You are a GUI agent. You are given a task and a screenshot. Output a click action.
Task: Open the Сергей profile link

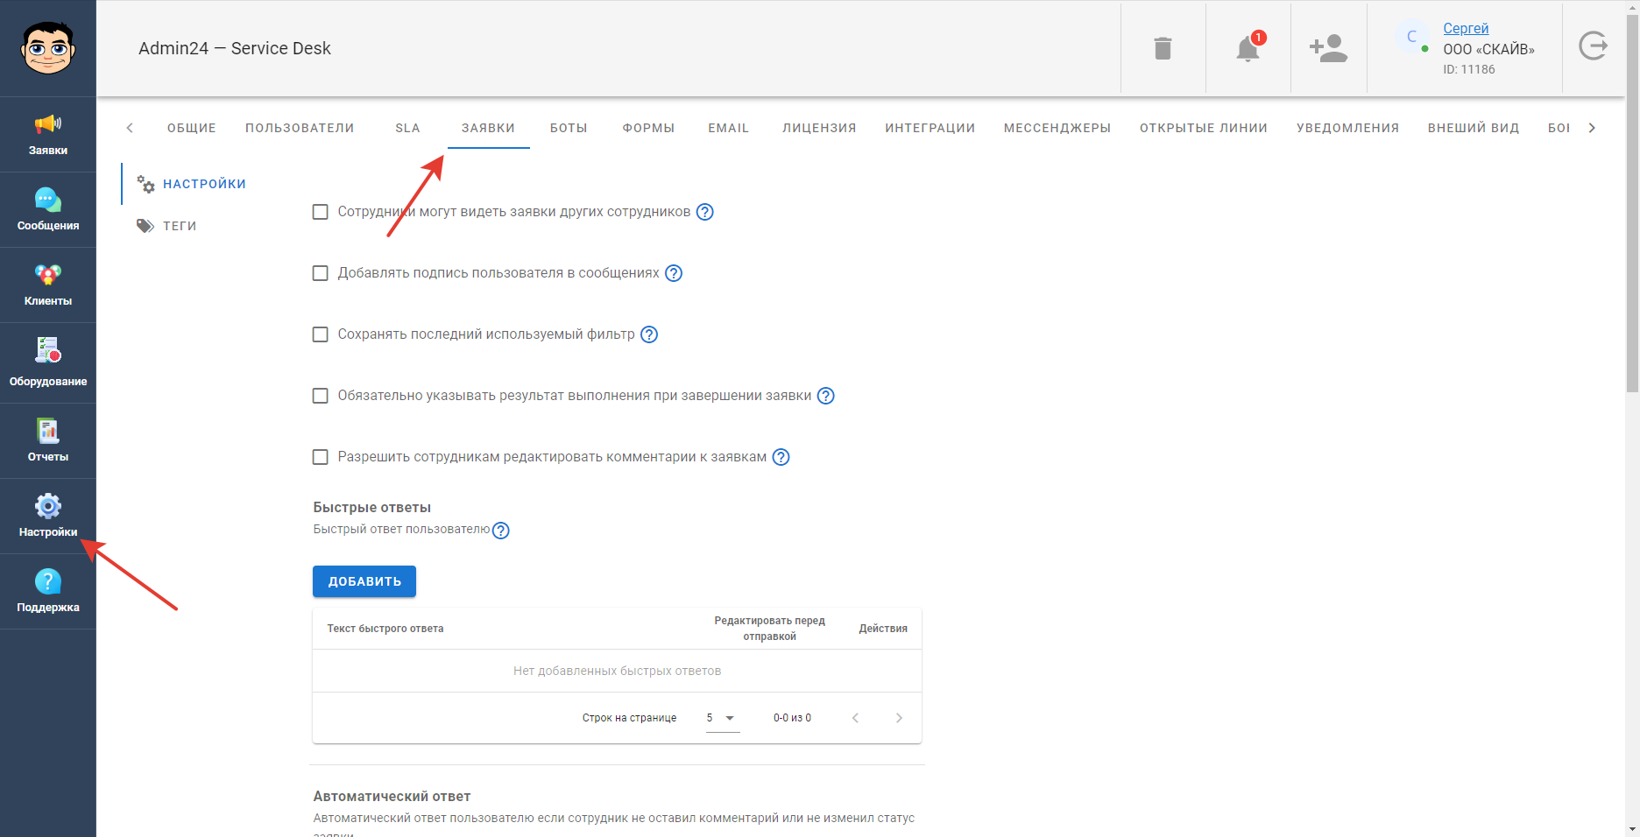click(1466, 29)
